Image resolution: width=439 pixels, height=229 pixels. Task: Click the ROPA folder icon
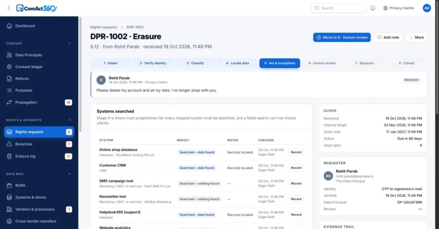(9, 185)
